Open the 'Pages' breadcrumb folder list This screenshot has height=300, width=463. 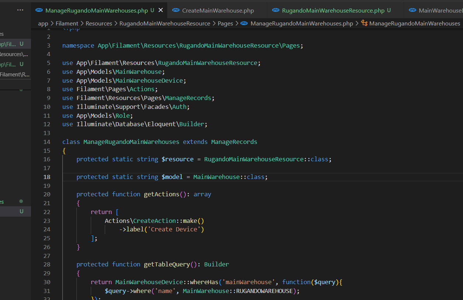[225, 23]
